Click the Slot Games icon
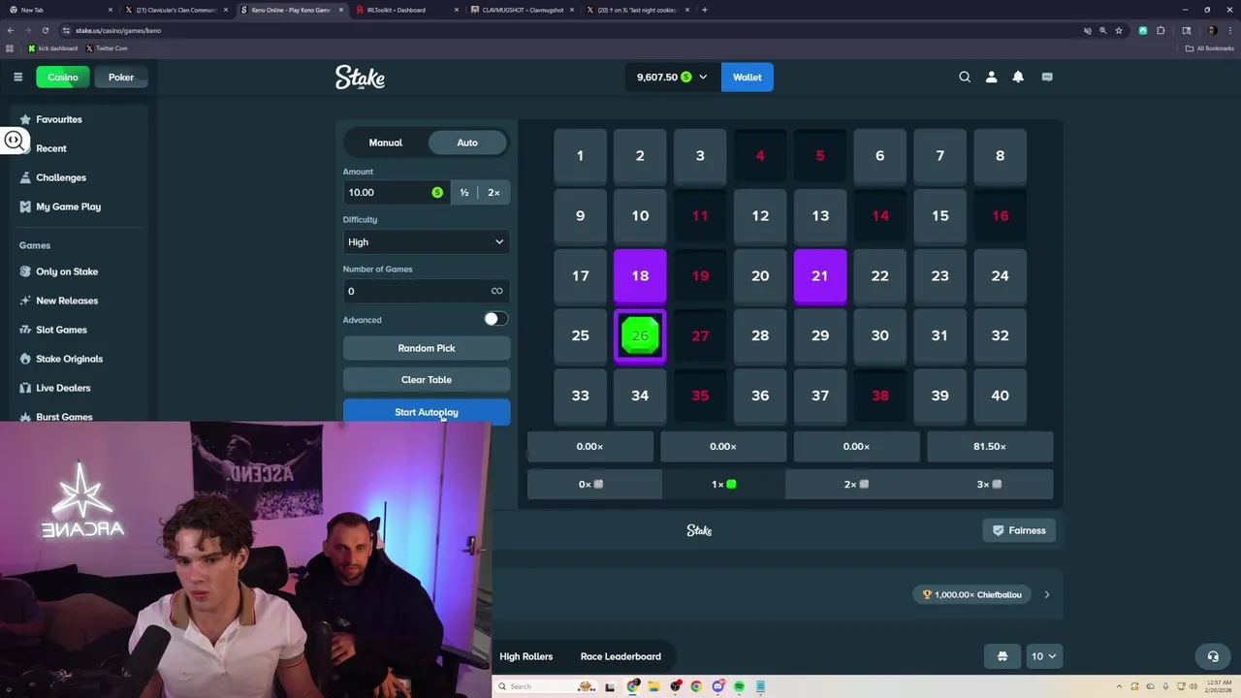 [x=25, y=330]
